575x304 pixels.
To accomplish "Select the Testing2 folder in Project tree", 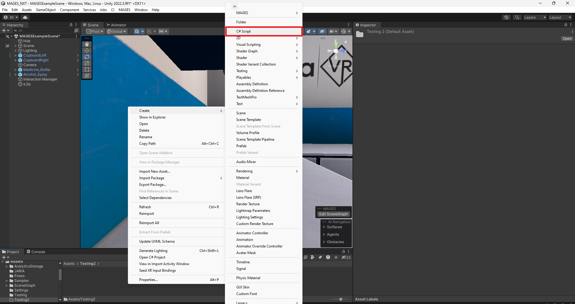I will coord(22,300).
